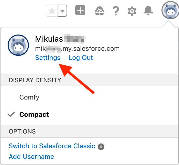Open the Global Actions plus icon

click(80, 11)
